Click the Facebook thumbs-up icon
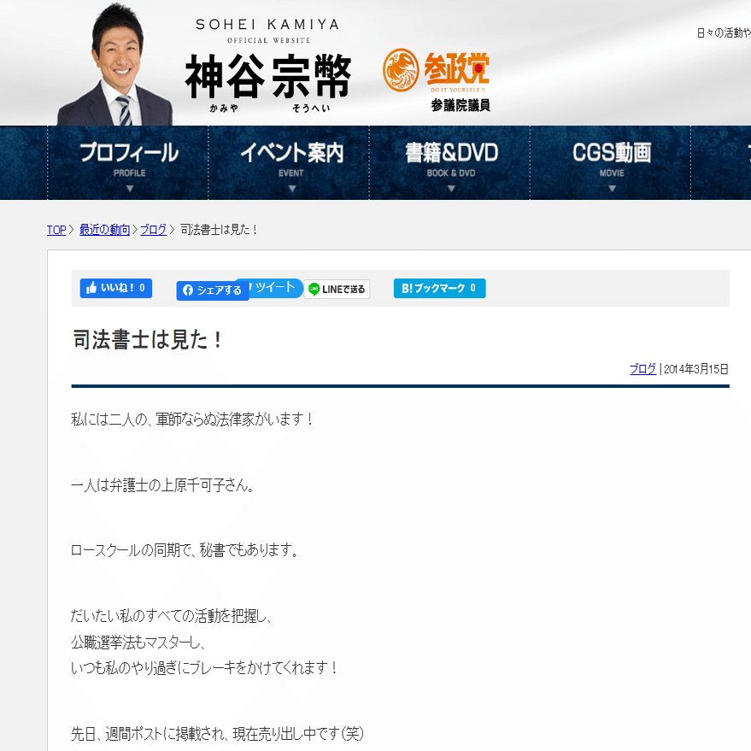 [91, 288]
